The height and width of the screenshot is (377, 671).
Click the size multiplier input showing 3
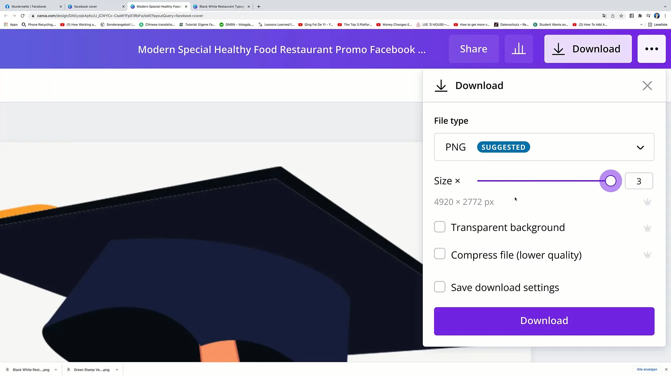[639, 181]
